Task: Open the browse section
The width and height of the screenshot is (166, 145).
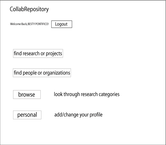Action: click(x=27, y=94)
